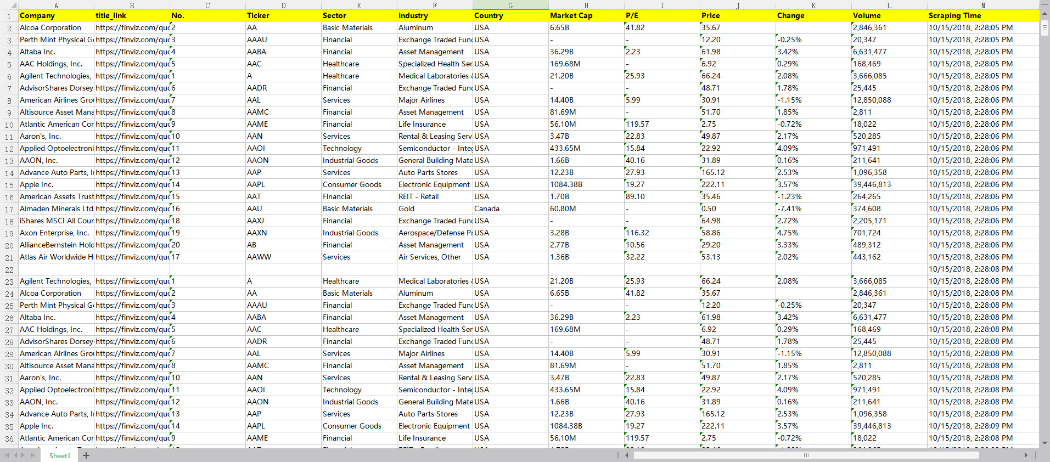
Task: Select the scraping time cell in row 22
Action: tap(983, 269)
